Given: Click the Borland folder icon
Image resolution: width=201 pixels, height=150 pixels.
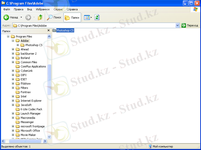Looking at the screenshot, I should click(x=18, y=58).
